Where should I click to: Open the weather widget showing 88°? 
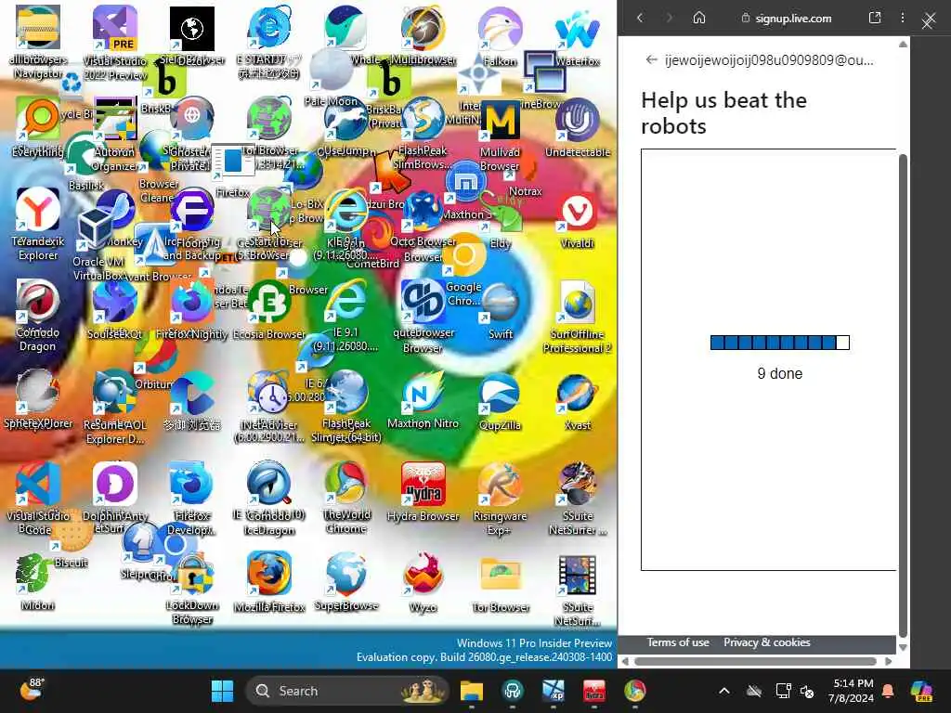coord(33,690)
